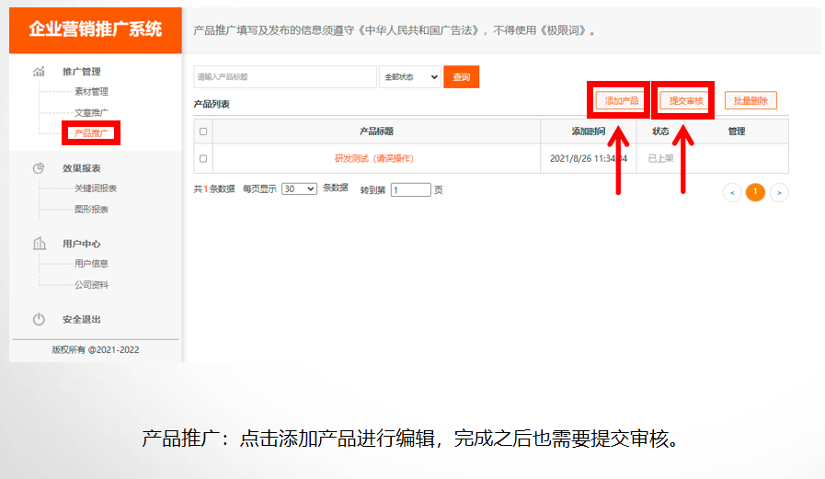Open 关键词报表 report menu item
The image size is (825, 479).
tap(96, 188)
